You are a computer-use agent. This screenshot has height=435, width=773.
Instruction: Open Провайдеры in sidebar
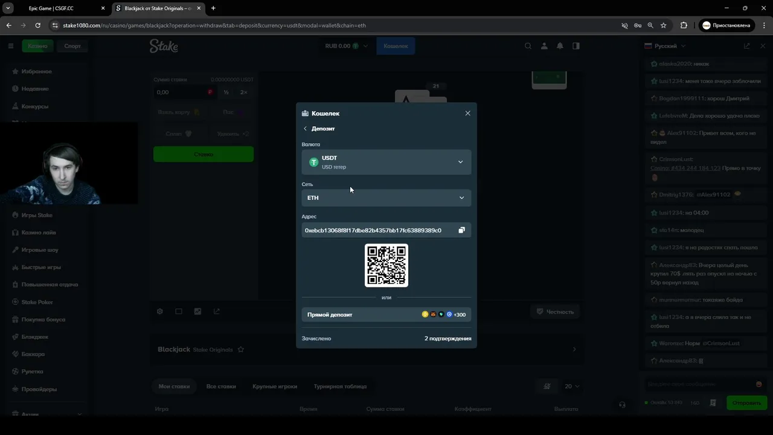[x=39, y=389]
